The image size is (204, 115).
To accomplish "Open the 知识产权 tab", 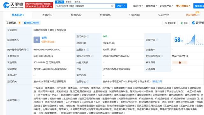I will pos(164,15).
